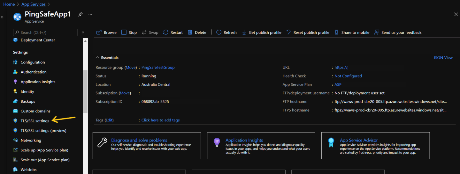Click Reset publish profile icon
460x174 pixels.
(289, 33)
